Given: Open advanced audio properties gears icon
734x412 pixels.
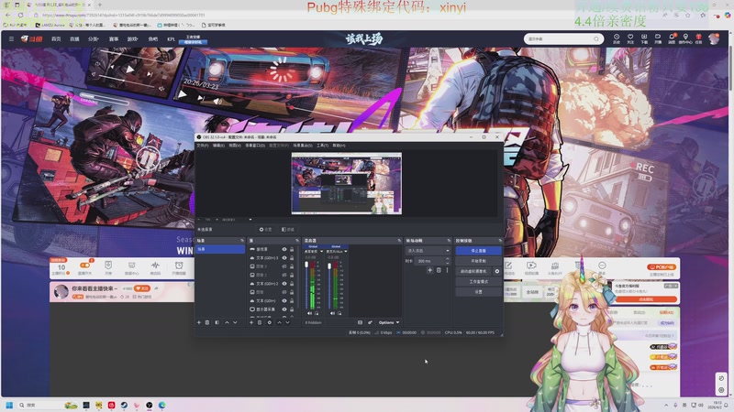Looking at the screenshot, I should pos(370,322).
